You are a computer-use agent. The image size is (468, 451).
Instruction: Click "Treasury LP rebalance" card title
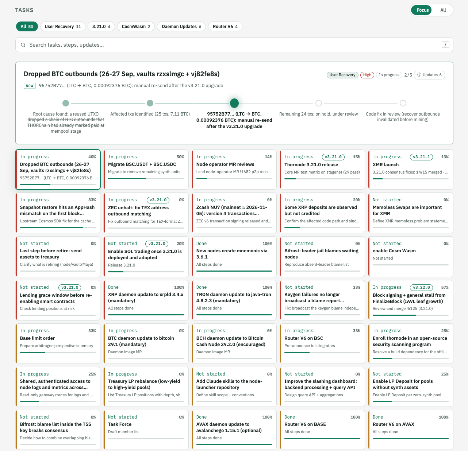click(x=144, y=384)
